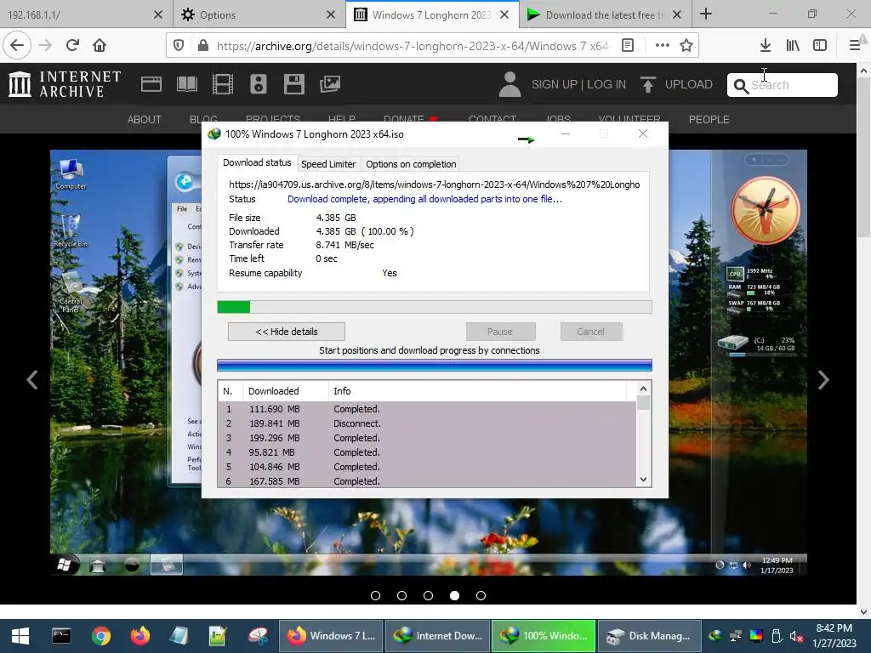Click the tracking protection shield icon
871x653 pixels.
click(x=179, y=46)
